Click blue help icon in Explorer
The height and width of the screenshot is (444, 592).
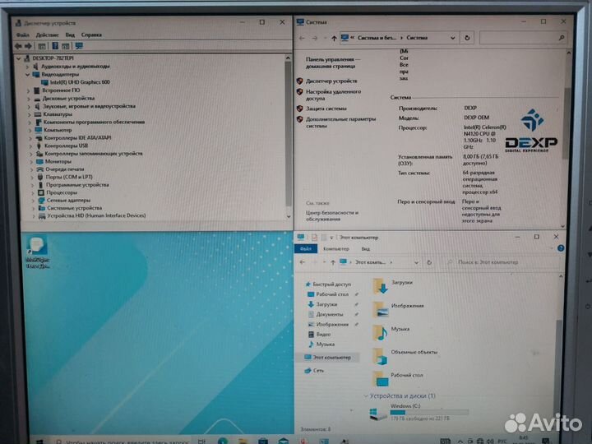coord(561,248)
